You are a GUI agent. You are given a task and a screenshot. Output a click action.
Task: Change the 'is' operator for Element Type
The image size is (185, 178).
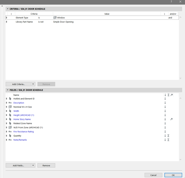39,18
